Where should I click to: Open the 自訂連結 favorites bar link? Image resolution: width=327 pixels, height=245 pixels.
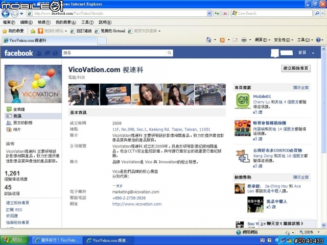coord(81,31)
